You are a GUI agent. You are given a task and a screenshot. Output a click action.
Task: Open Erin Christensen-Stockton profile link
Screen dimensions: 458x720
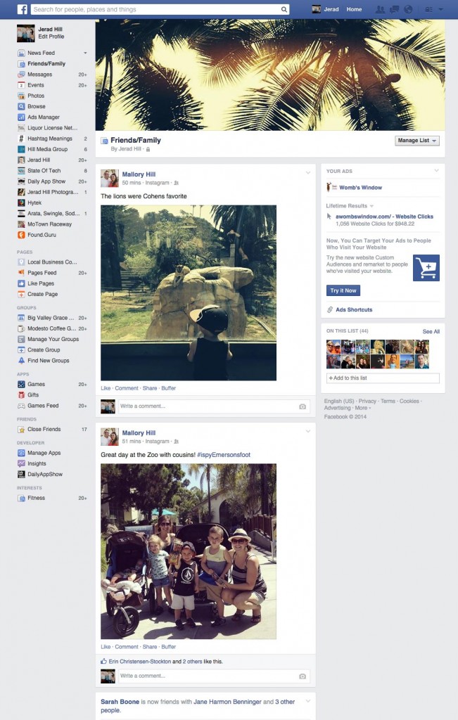click(139, 662)
